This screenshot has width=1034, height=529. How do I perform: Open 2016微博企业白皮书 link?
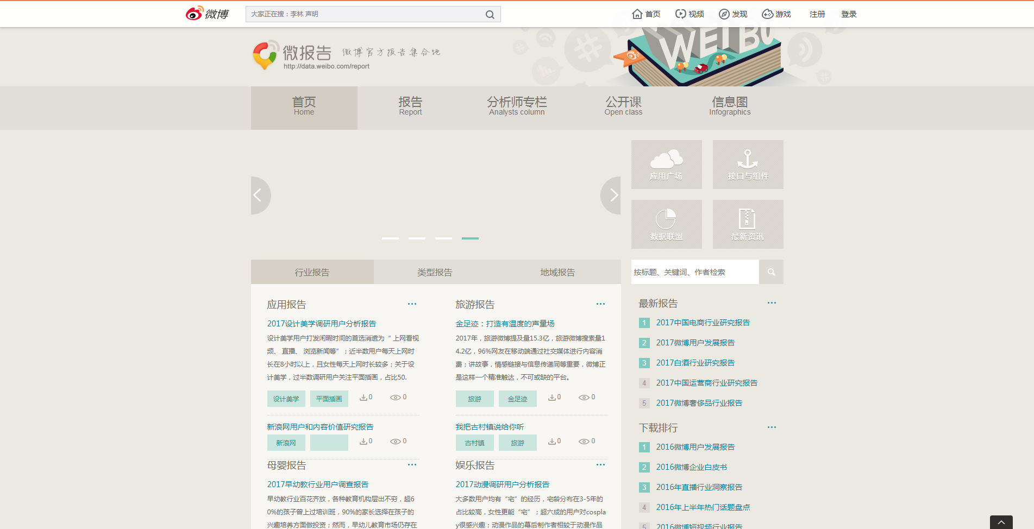point(692,467)
